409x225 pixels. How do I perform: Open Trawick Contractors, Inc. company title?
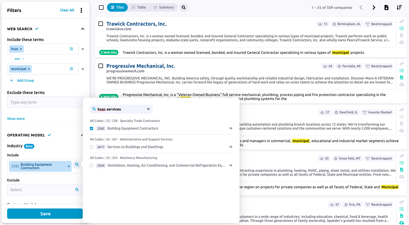click(x=136, y=24)
